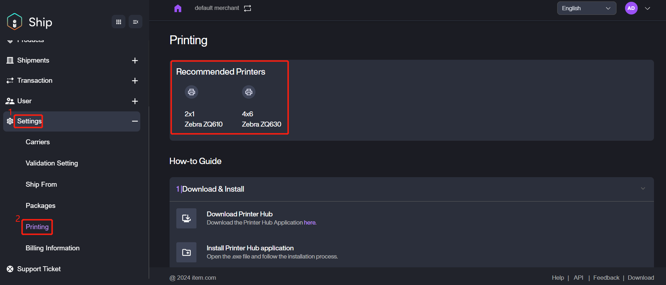This screenshot has width=666, height=285.
Task: Expand the Transaction menu plus
Action: tap(135, 81)
